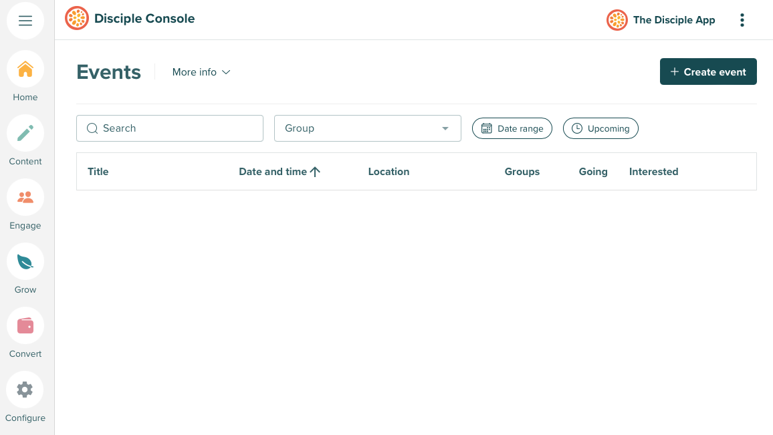Open Content via the pencil icon
Viewport: 773px width, 435px height.
[25, 133]
